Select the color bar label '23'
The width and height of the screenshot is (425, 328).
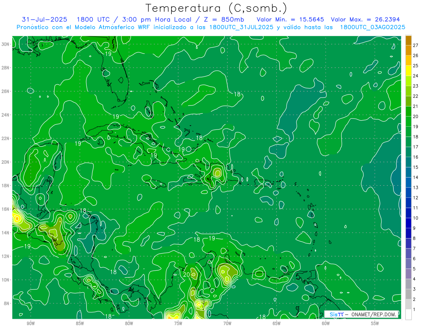point(416,86)
